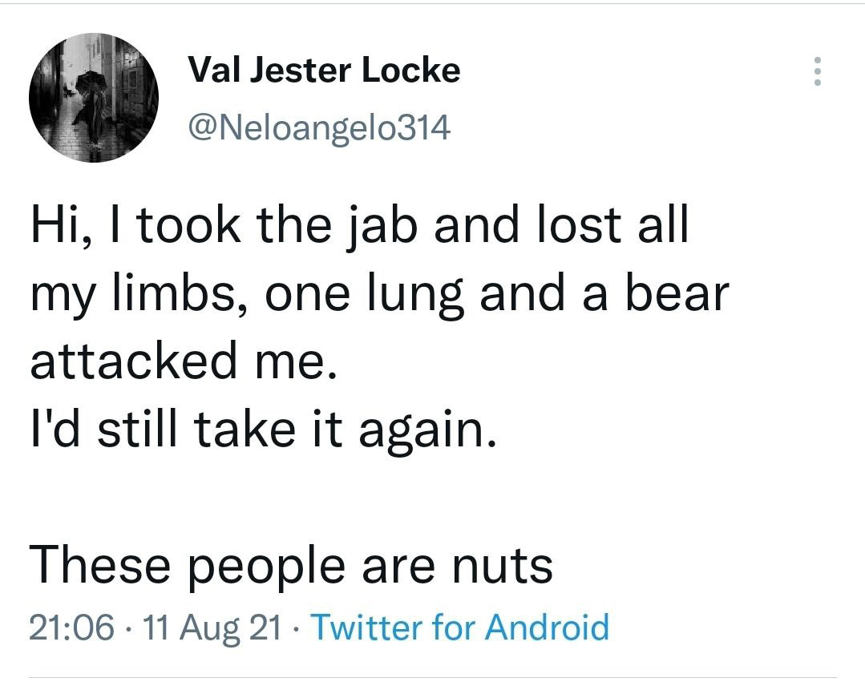Tap the text "attacked me."
Viewport: 865px width, 682px height.
183,361
